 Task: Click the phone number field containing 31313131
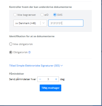point(66,23)
